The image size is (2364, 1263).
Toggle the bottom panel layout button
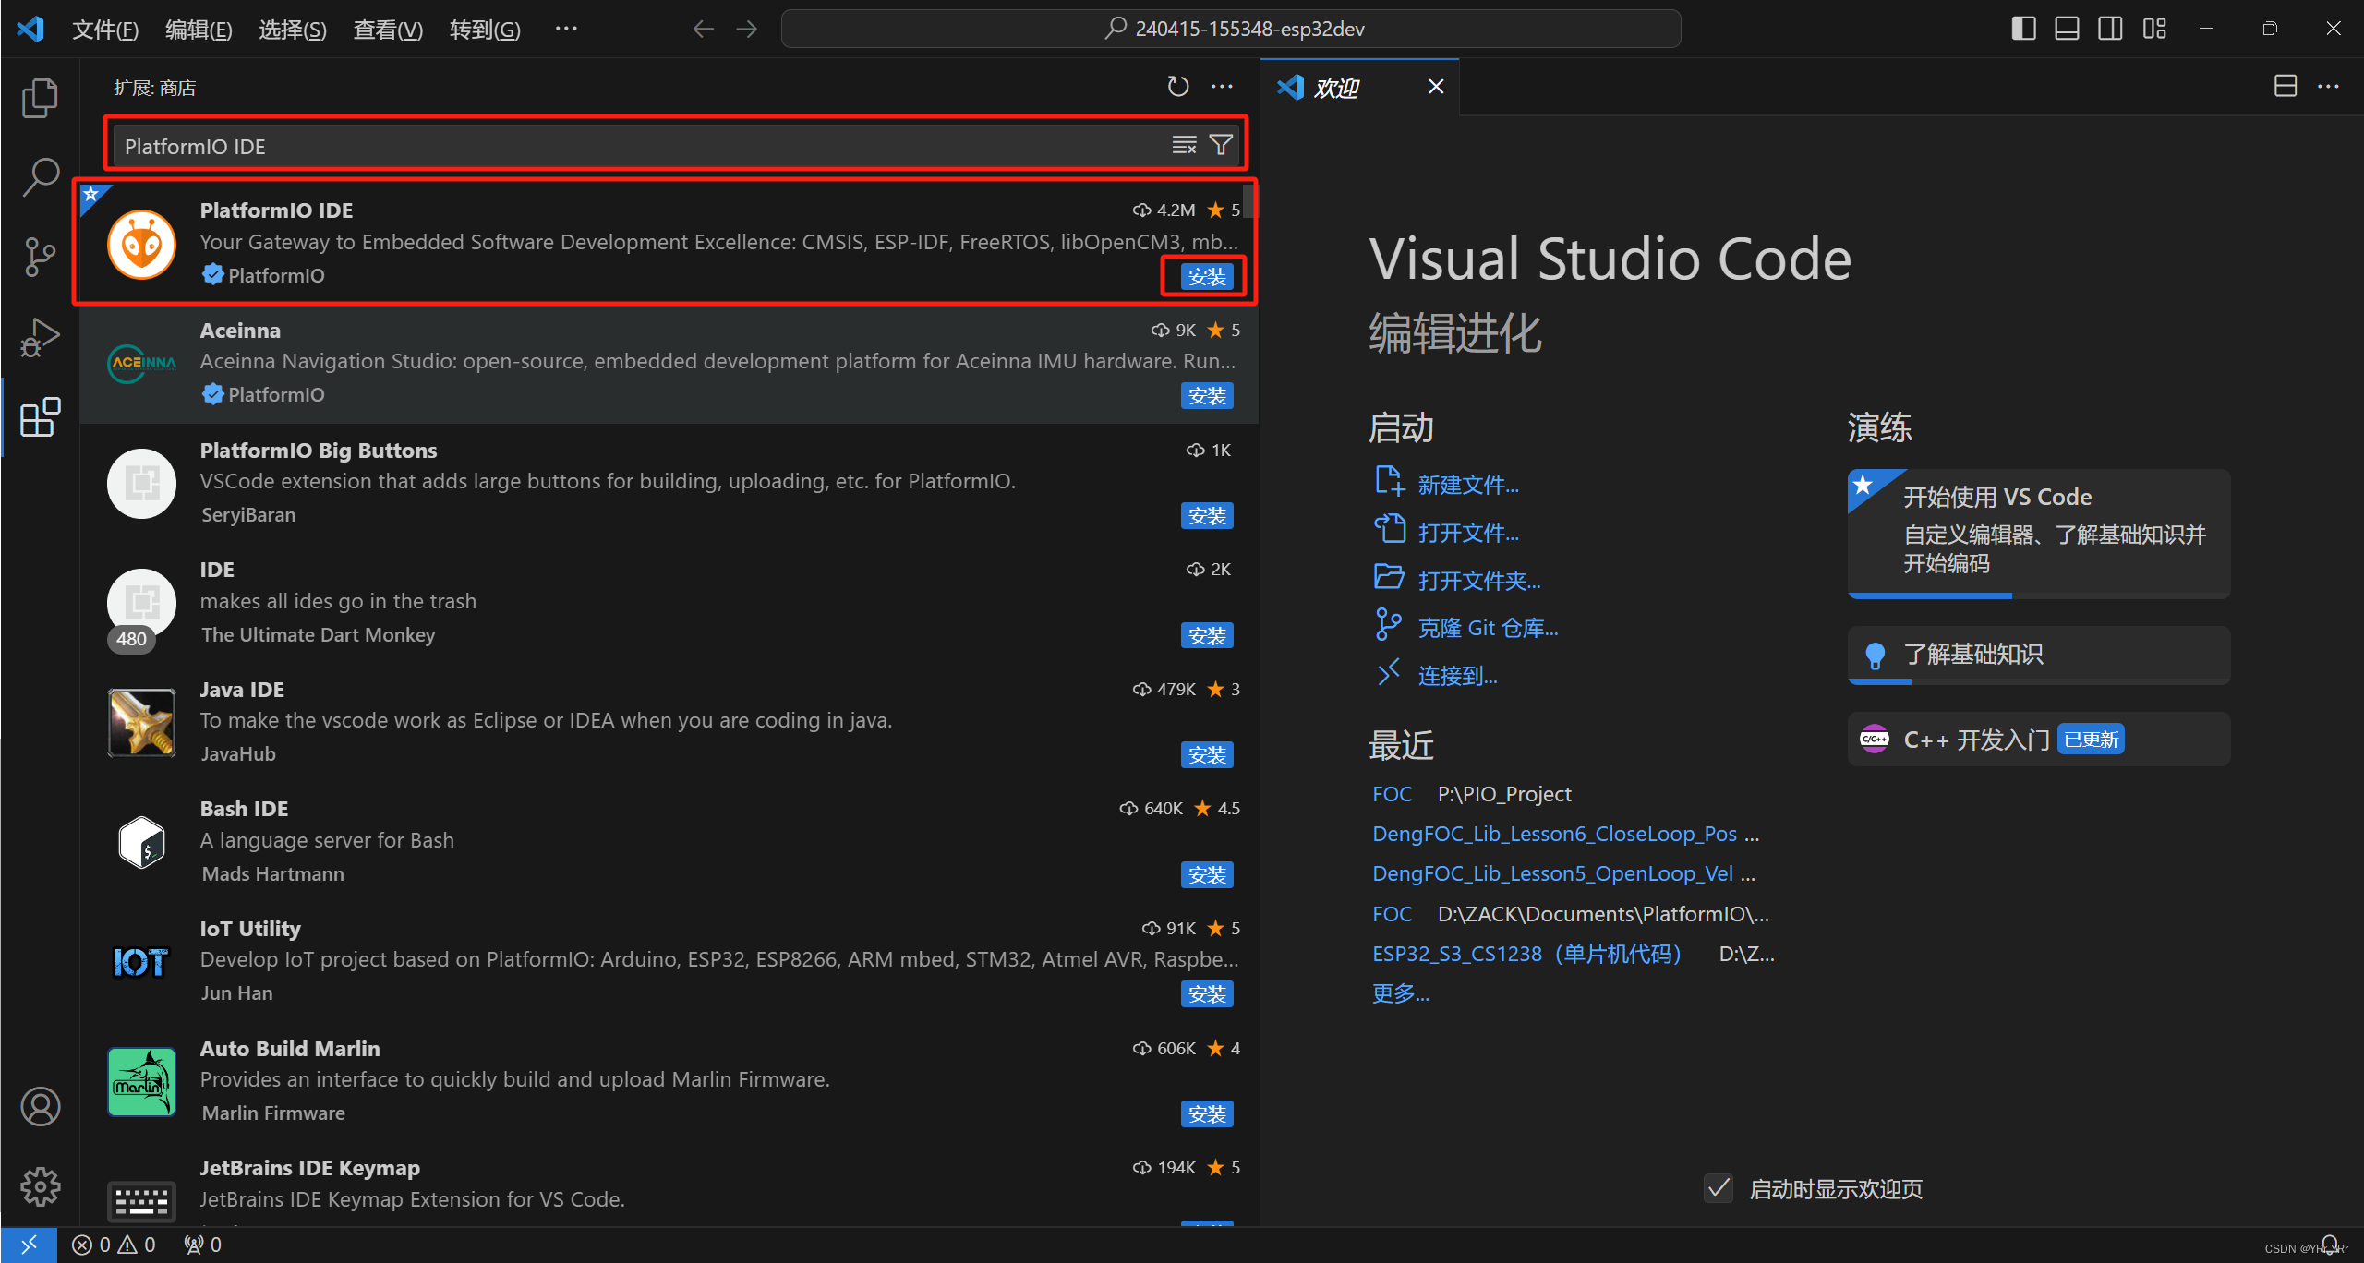[x=2067, y=29]
